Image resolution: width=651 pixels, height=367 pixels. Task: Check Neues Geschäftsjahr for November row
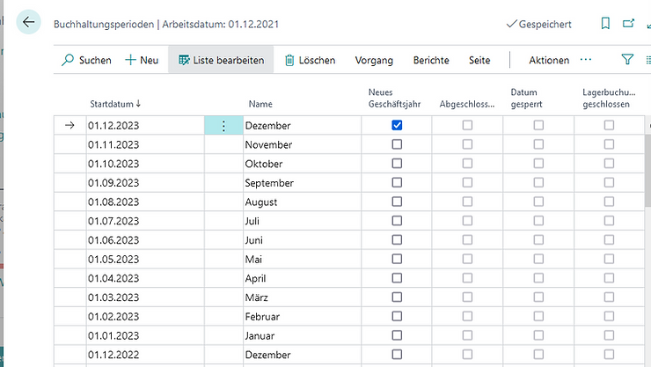coord(397,144)
